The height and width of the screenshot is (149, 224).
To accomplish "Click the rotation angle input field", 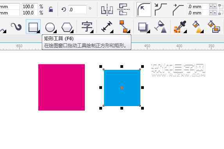I will (x=77, y=9).
